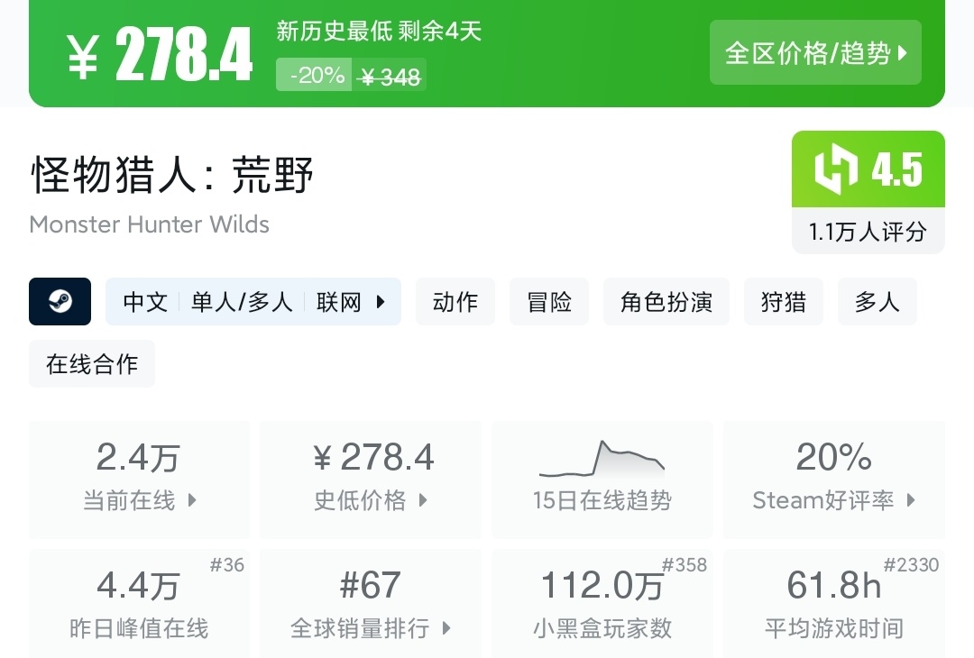The image size is (974, 658).
Task: Expand the 中文 单人/多人 联网 details arrow
Action: (381, 302)
